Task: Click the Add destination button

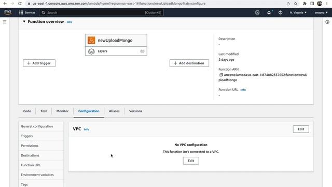Action: tap(189, 63)
